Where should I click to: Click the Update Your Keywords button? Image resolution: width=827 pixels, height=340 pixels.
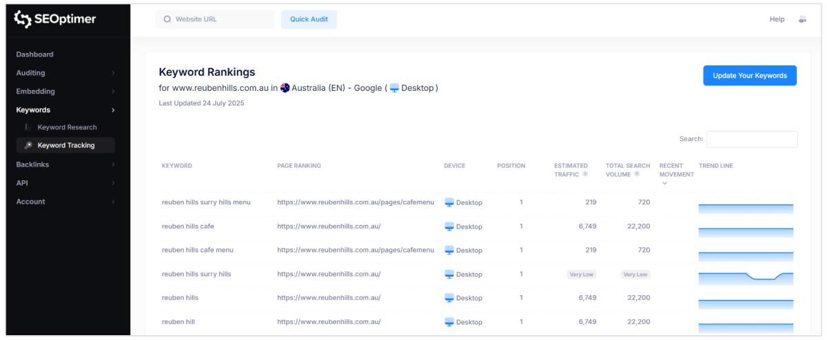coord(749,76)
